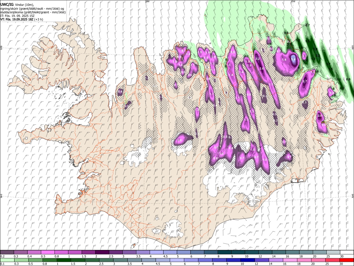Click the '5.4' snowfall peak value

(x=293, y=59)
